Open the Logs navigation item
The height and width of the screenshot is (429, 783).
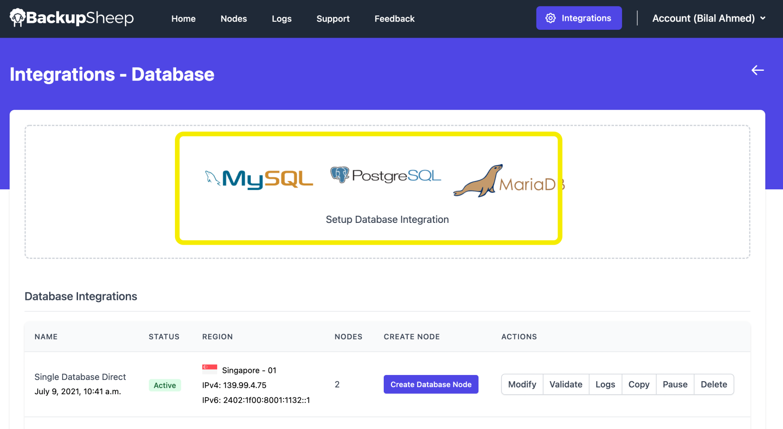(281, 18)
